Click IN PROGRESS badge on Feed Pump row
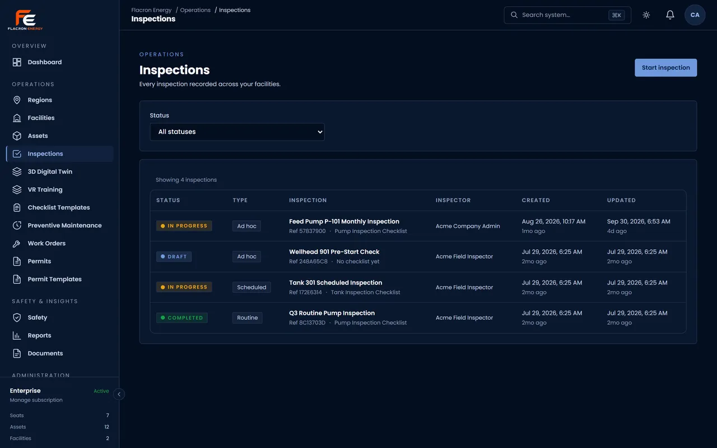This screenshot has height=448, width=717. click(x=184, y=226)
